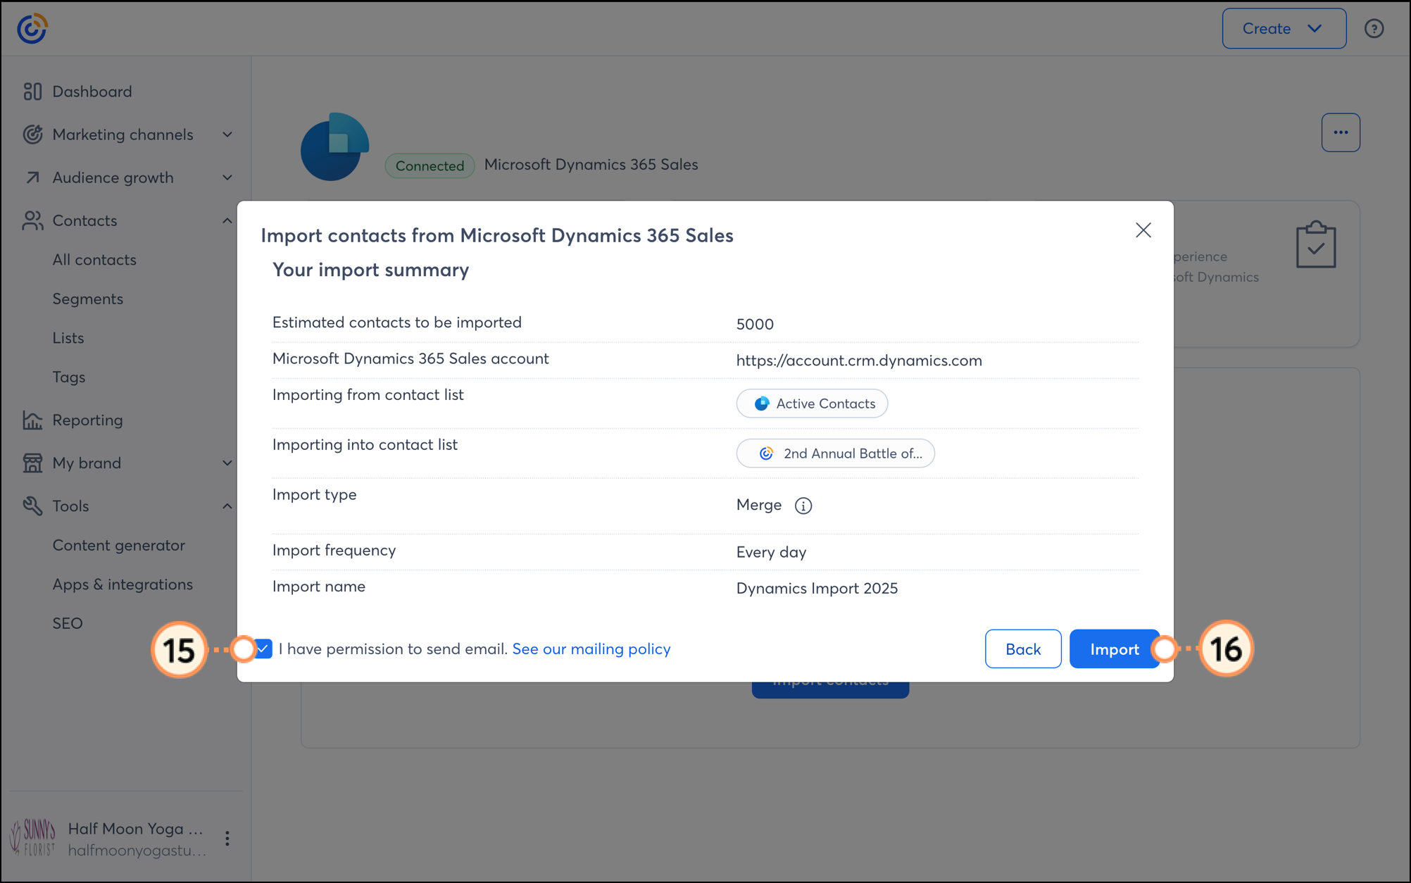Click the clipboard checkmark icon
The width and height of the screenshot is (1411, 883).
click(x=1316, y=244)
